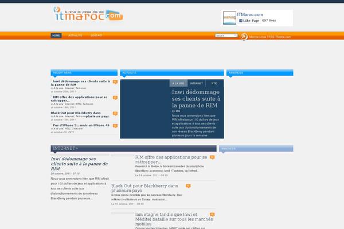Viewport: 344px width, 229px height.
Task: Open the ITMaroc.com Facebook page thumbnail
Action: click(x=229, y=18)
